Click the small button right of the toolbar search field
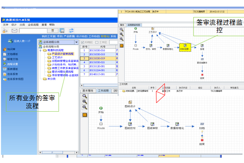This screenshot has height=163, width=244. [53, 31]
